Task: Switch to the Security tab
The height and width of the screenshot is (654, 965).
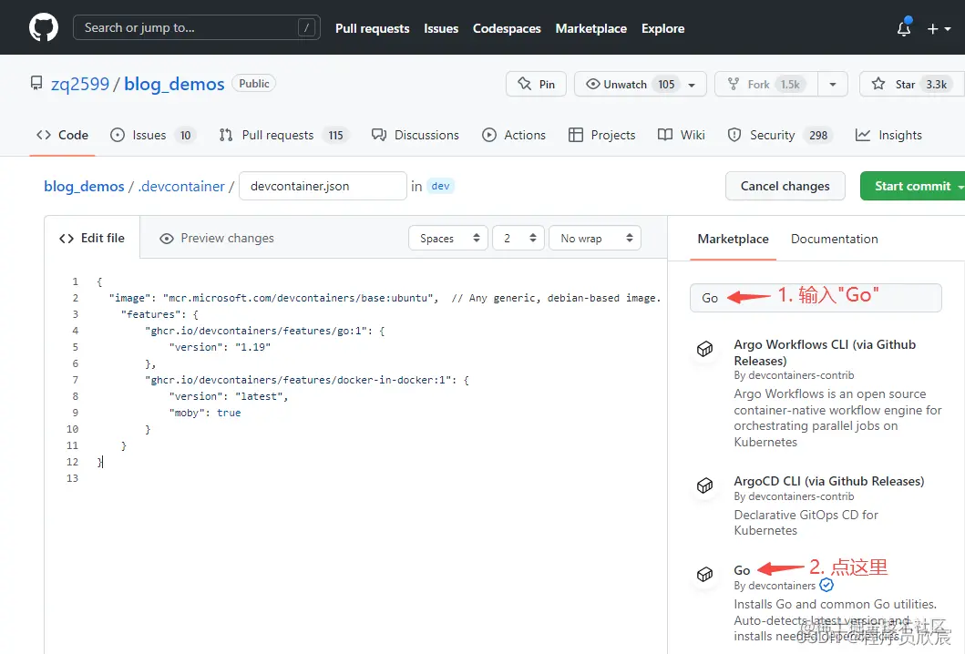Action: pyautogui.click(x=780, y=135)
